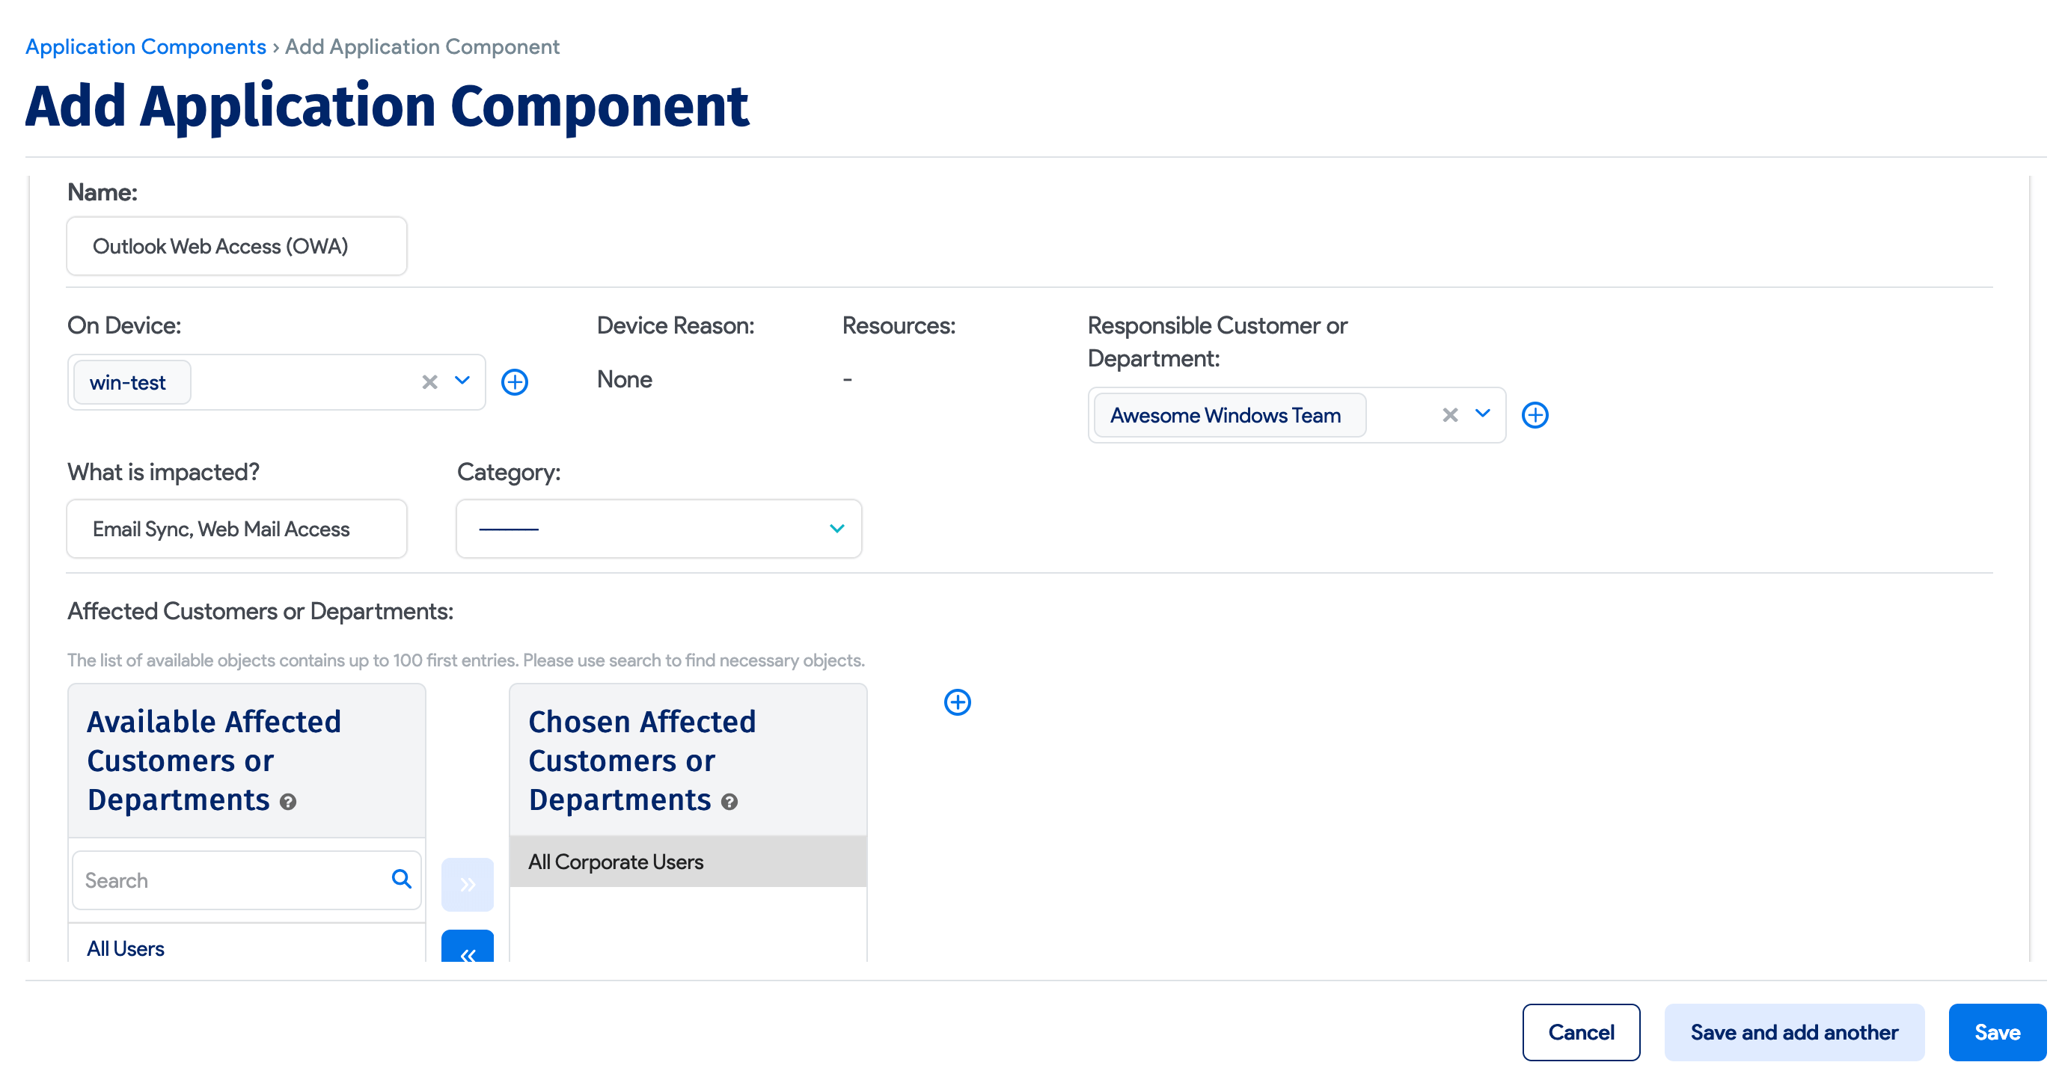Click Save and add another
This screenshot has height=1074, width=2059.
tap(1793, 1031)
